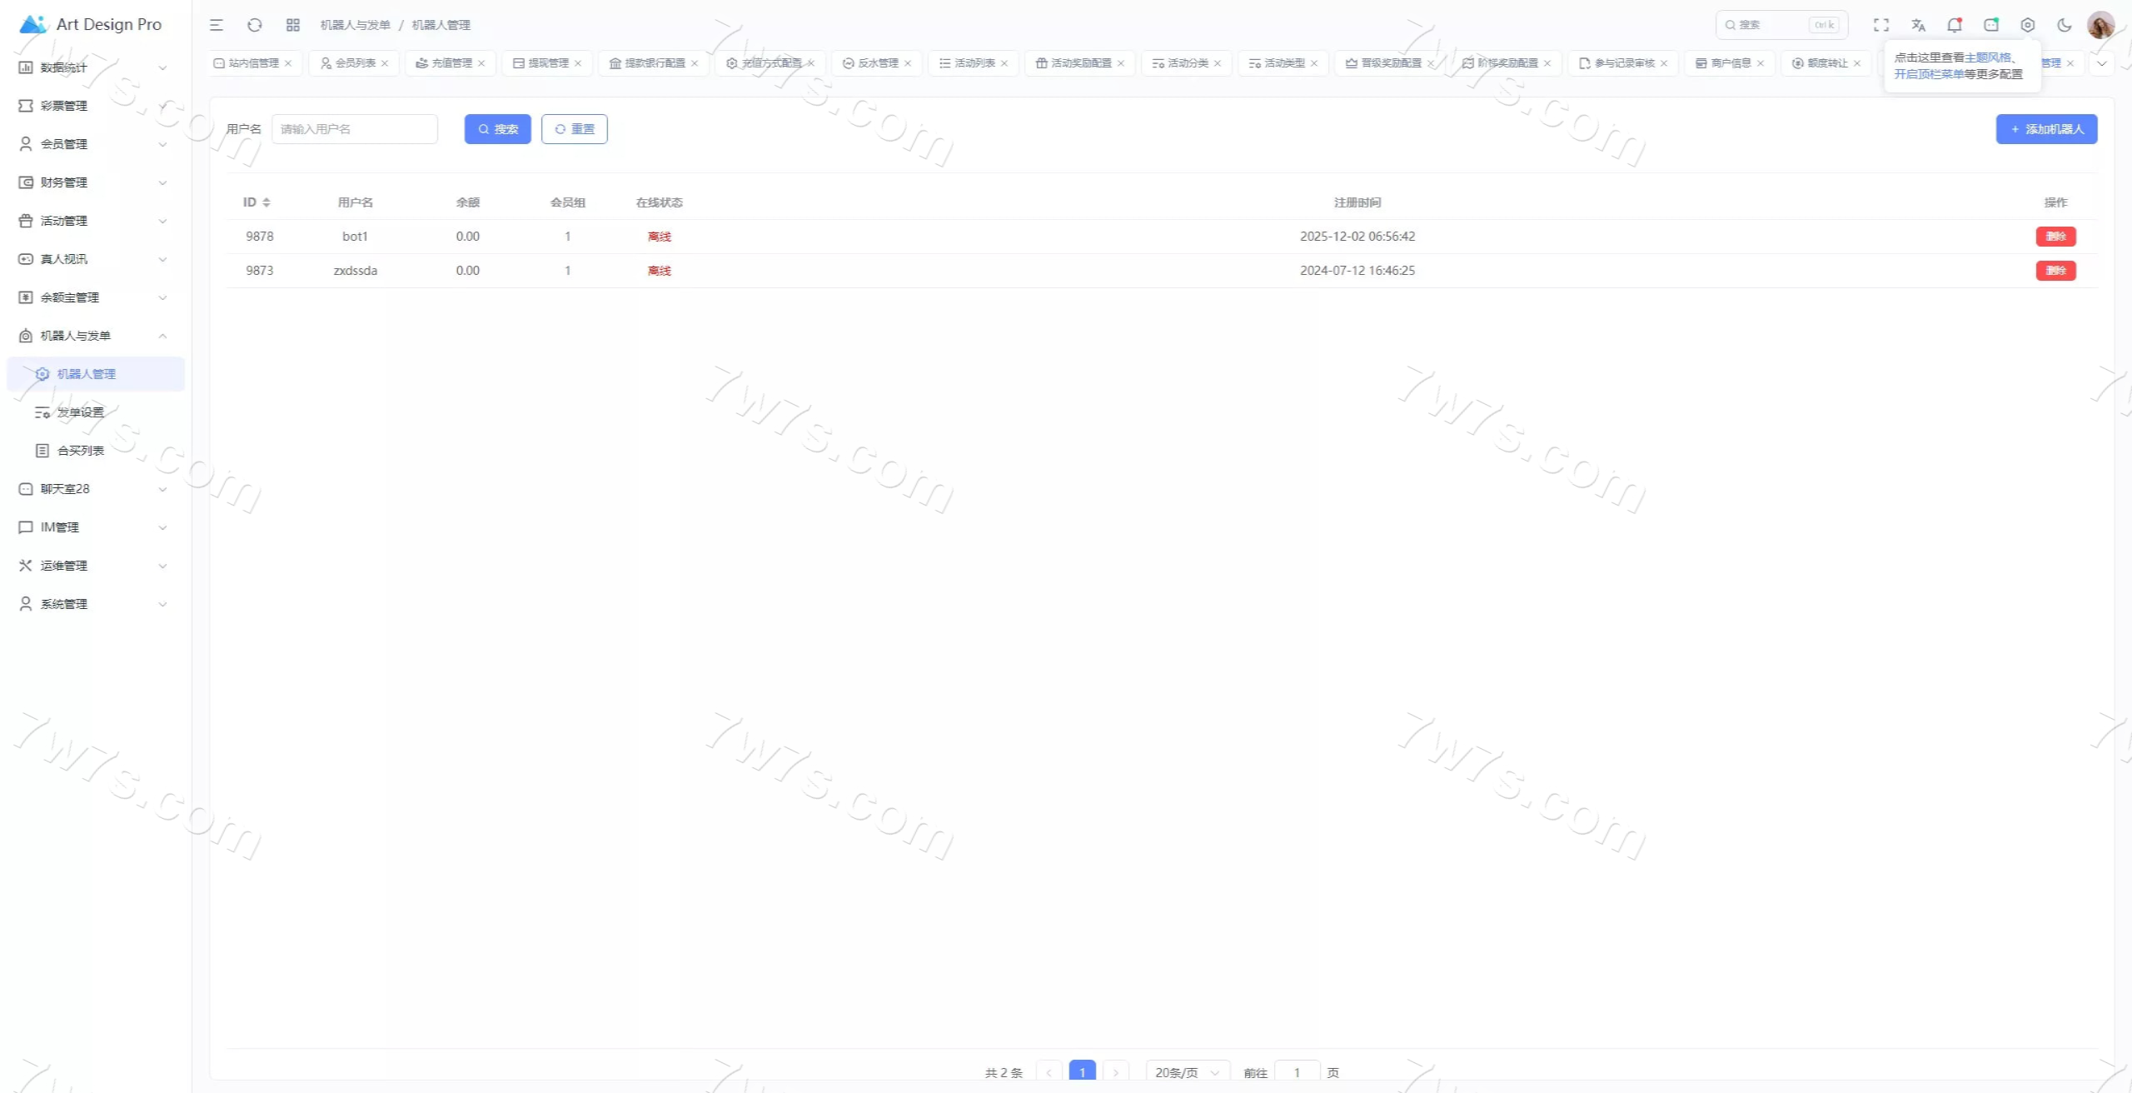Click the 添加机器人 button
The height and width of the screenshot is (1093, 2132).
click(x=2046, y=129)
